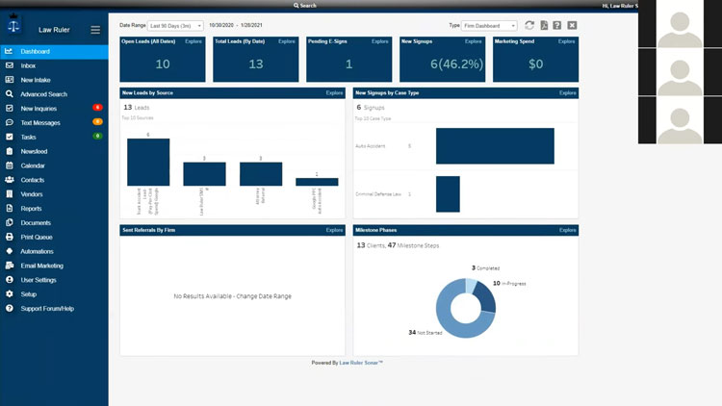Click the Completed donut segment
This screenshot has height=406, width=722.
(471, 285)
